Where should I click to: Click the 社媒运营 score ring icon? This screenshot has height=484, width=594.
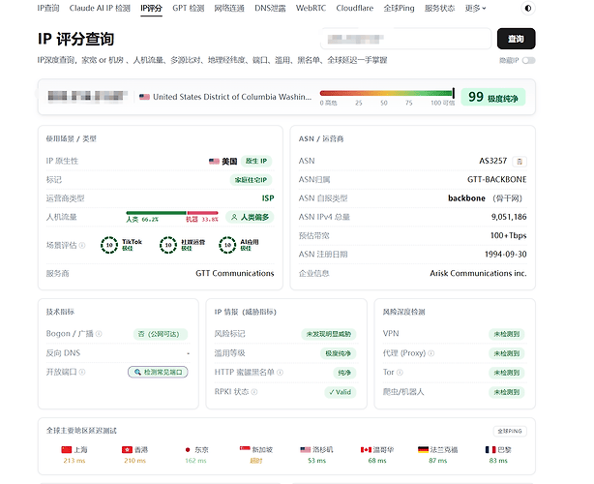168,245
